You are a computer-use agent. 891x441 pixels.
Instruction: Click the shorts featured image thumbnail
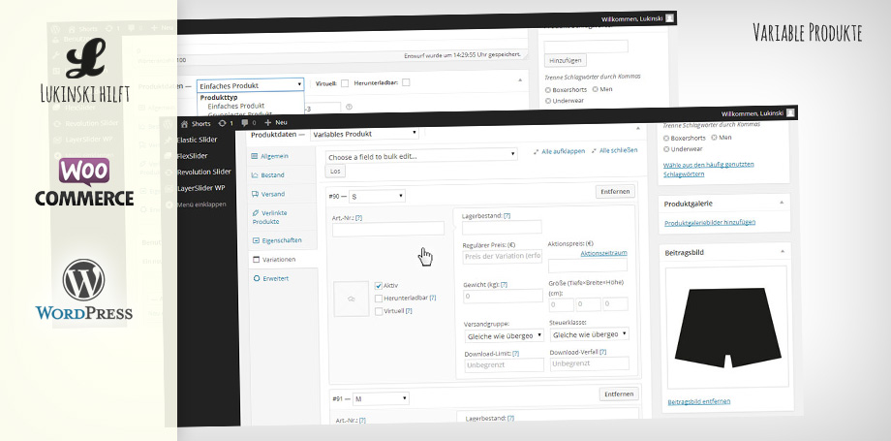(725, 328)
